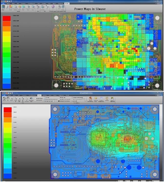Click Impedance Scan icon in top window ribbon
Screen dimensions: 164x182
28,8
